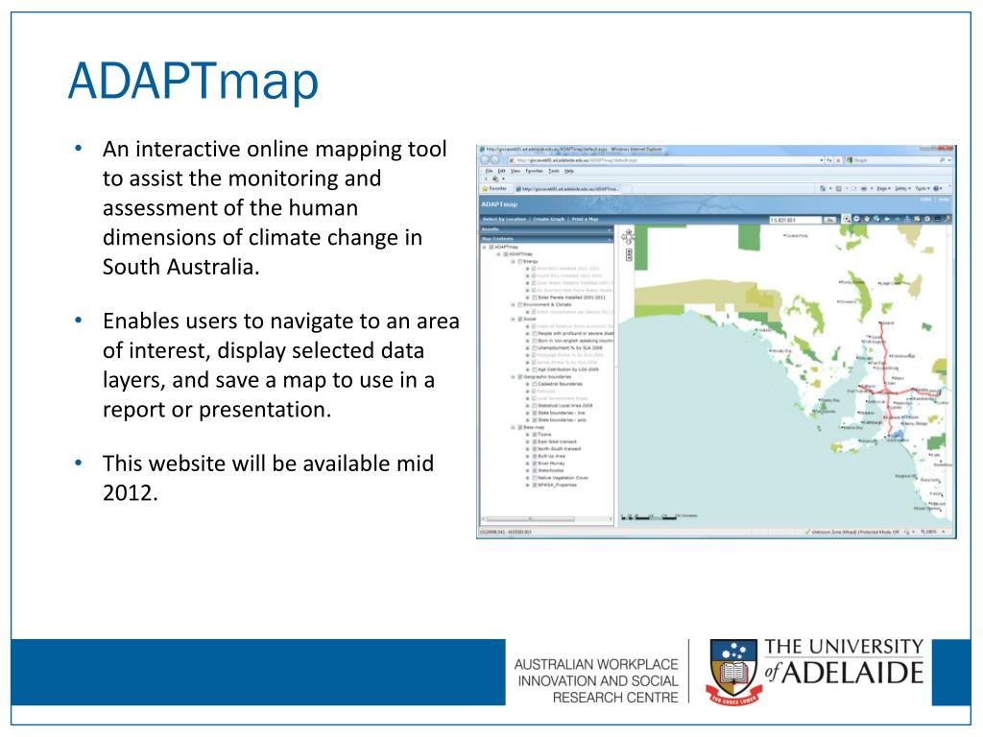Click the round Identify info tool
This screenshot has height=737, width=983.
(x=927, y=220)
